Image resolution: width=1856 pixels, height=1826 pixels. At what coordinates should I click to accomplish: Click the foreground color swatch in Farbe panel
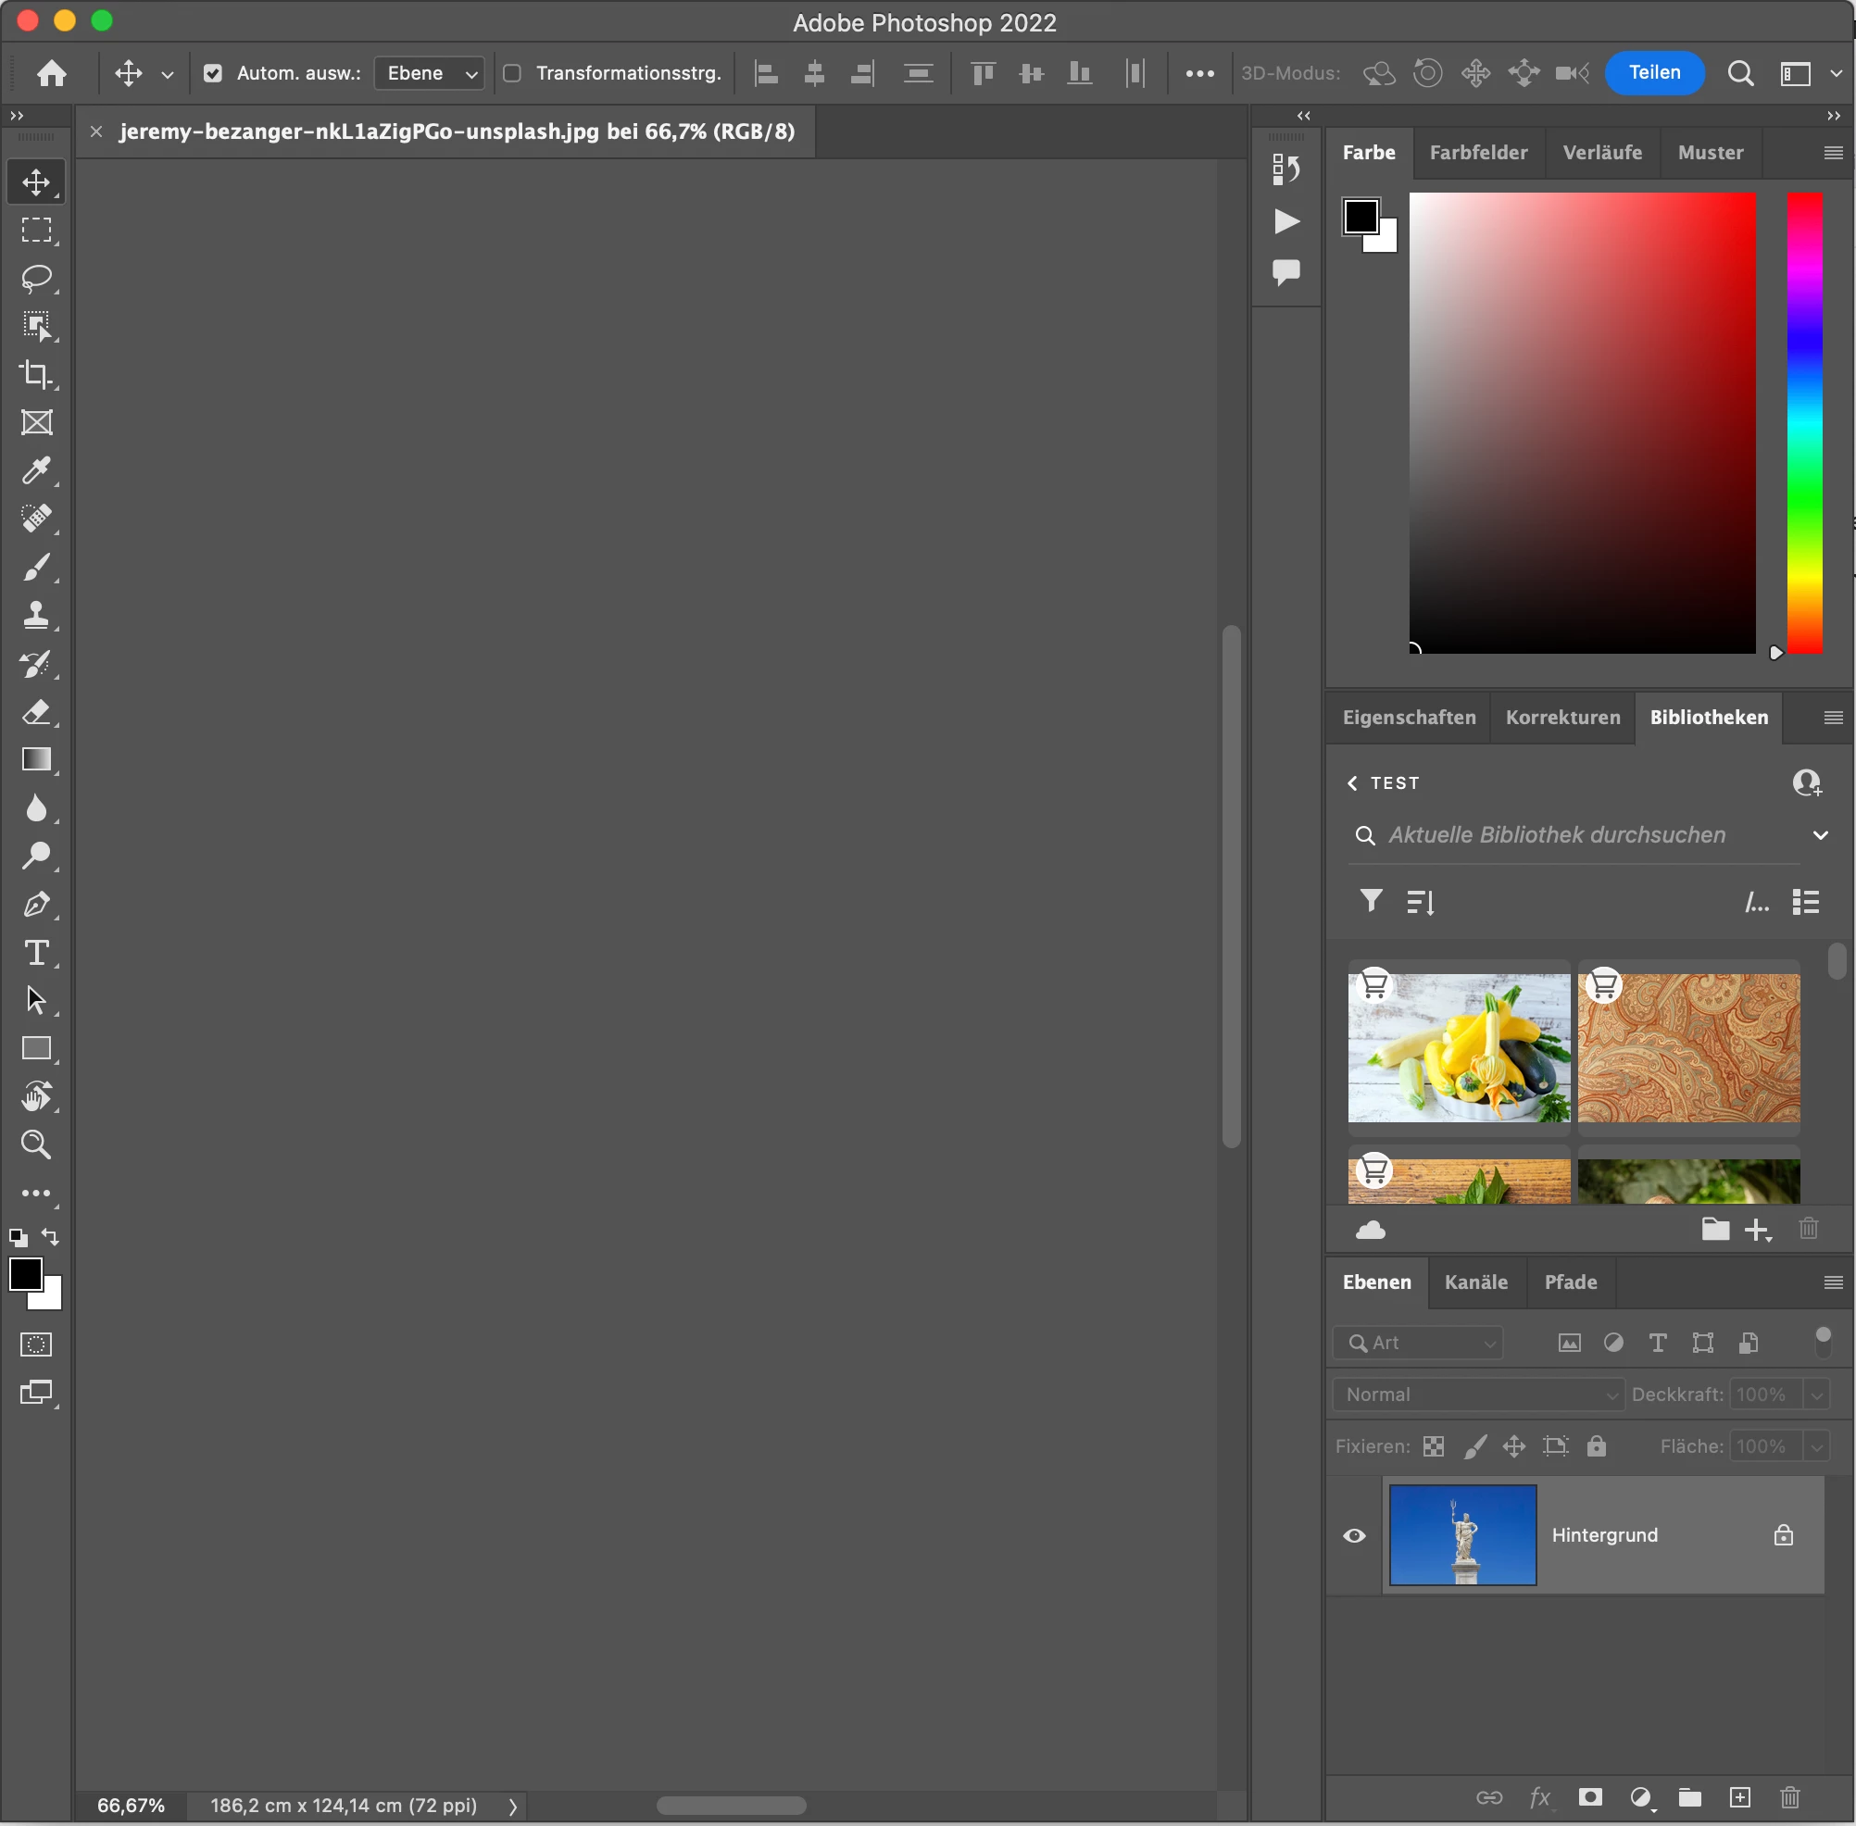click(1361, 216)
